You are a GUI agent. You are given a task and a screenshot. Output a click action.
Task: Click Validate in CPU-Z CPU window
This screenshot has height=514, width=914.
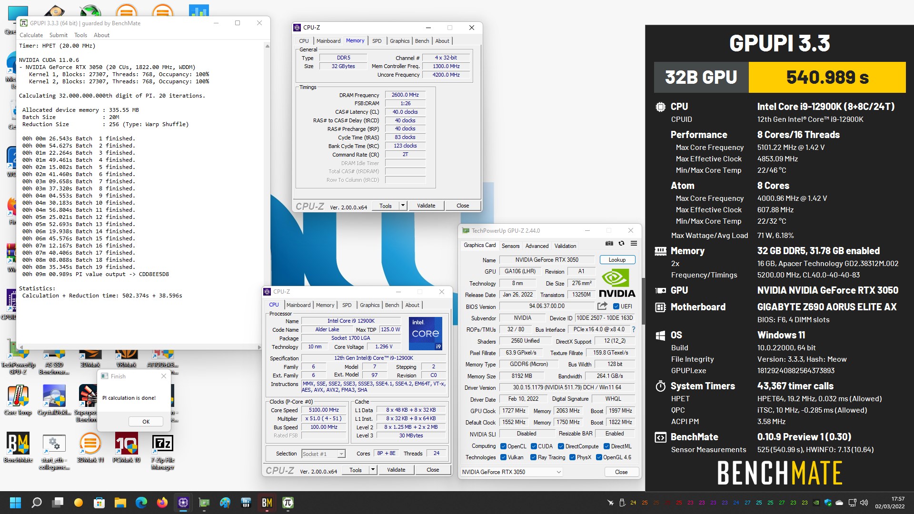[396, 470]
